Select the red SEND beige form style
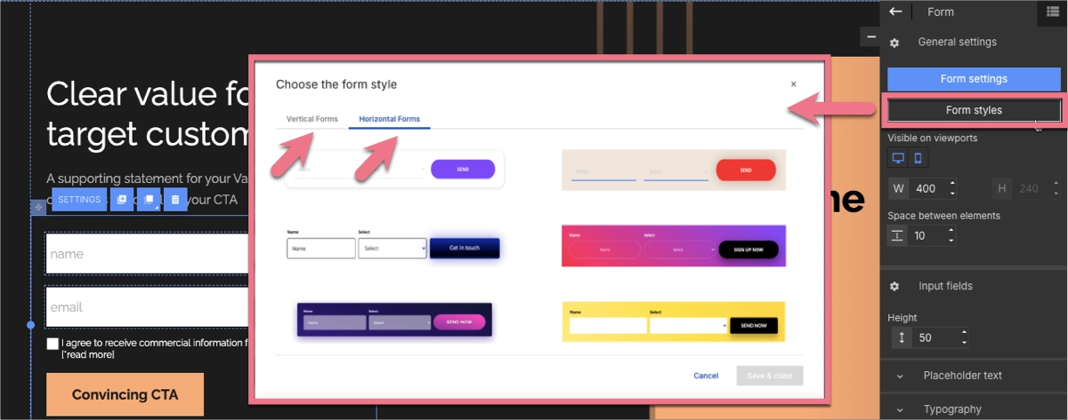 674,170
